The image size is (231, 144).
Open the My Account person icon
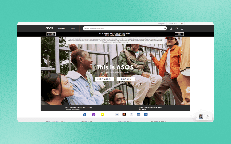coord(171,29)
